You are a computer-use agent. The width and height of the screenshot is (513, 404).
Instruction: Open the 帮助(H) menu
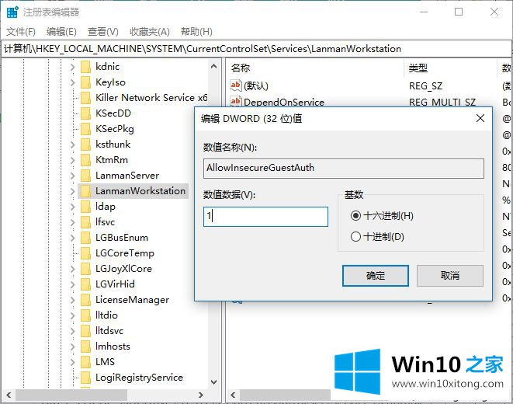(x=196, y=32)
